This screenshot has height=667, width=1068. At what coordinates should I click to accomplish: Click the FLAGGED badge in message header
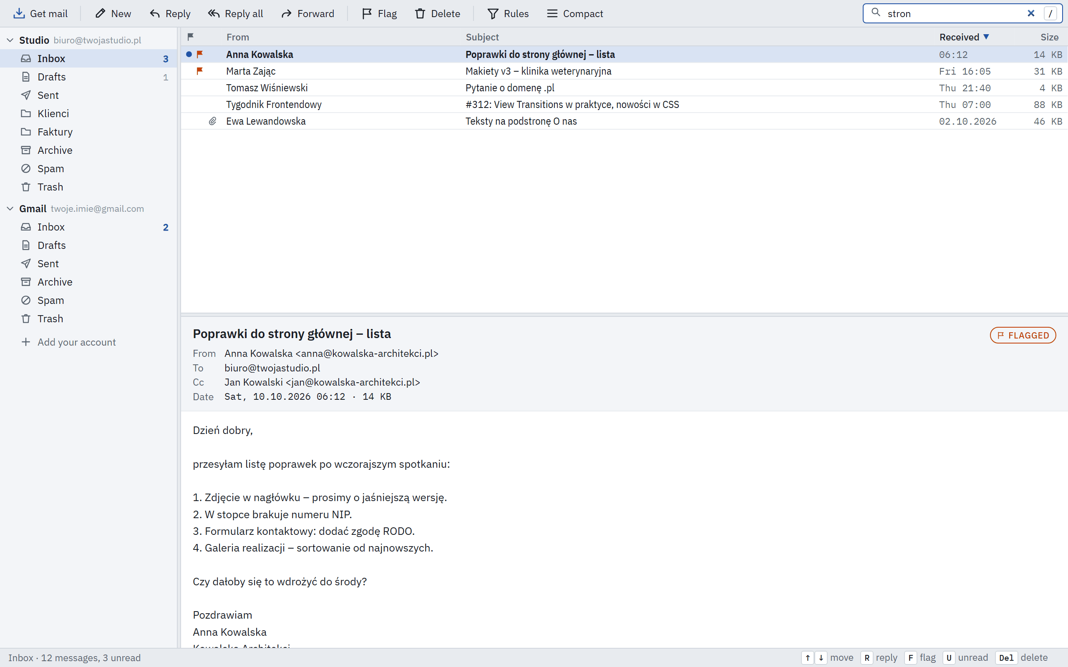pos(1023,335)
